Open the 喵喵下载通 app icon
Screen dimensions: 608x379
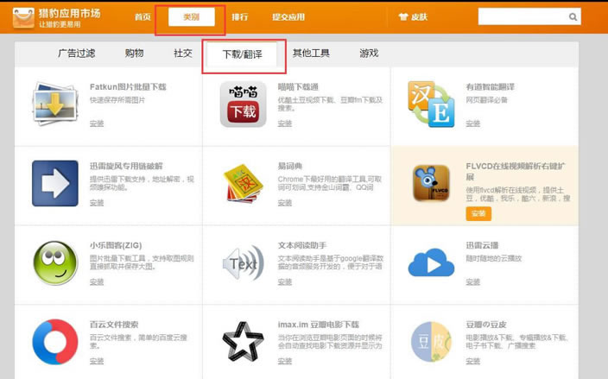point(243,105)
